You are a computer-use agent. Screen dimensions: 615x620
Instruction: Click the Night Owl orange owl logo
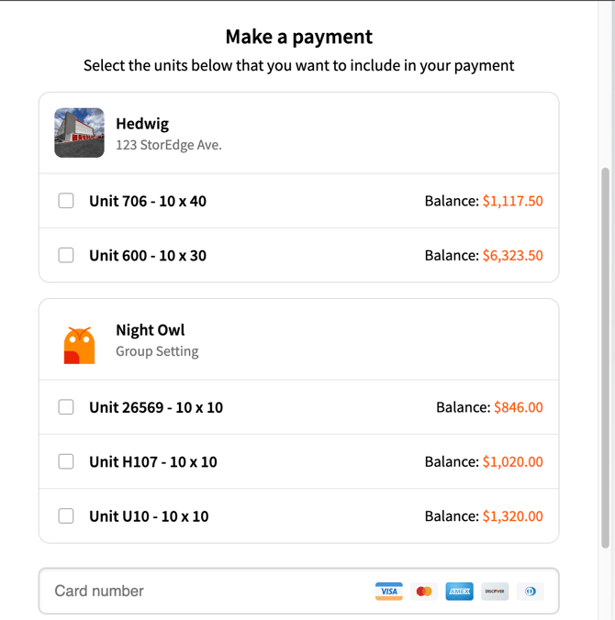pos(79,345)
